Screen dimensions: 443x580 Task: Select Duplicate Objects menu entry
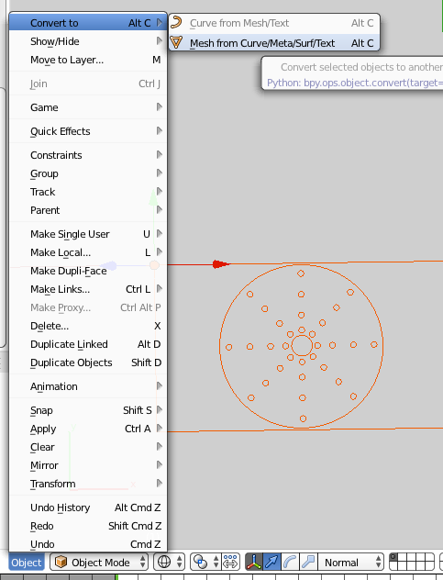click(x=88, y=362)
